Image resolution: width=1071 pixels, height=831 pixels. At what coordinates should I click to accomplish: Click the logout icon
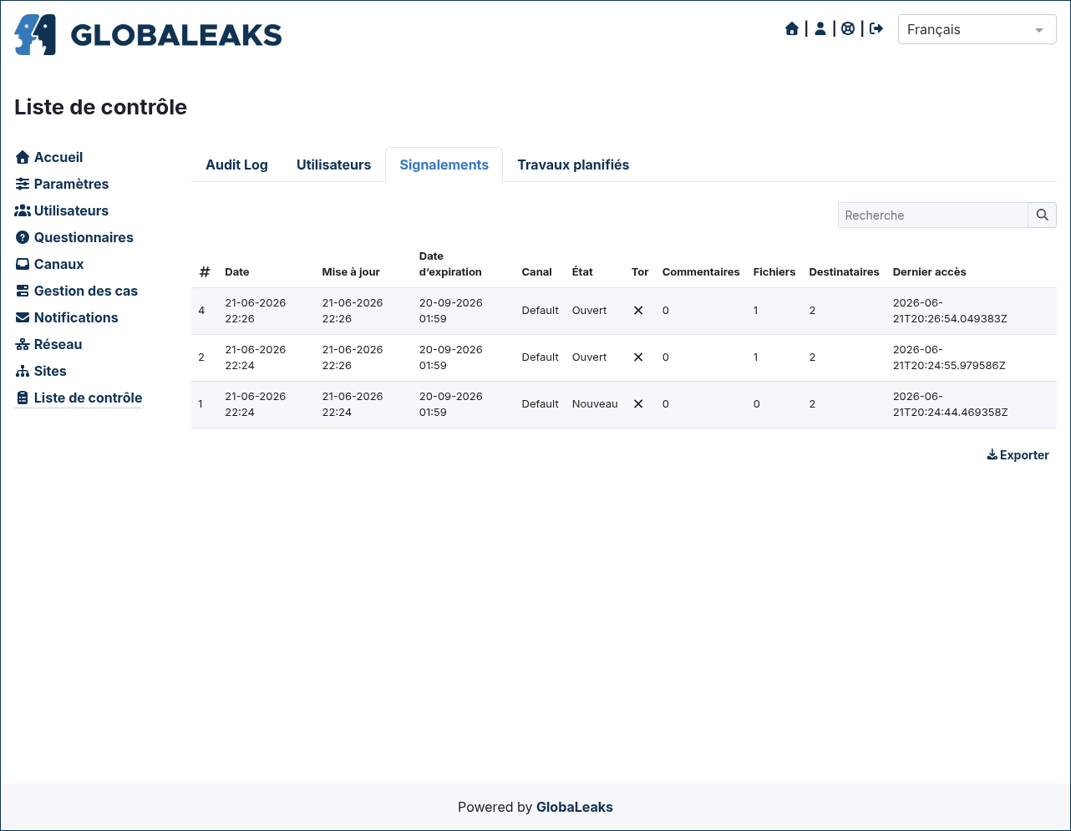tap(876, 29)
